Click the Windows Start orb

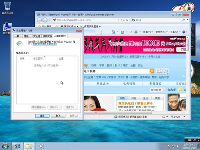click(x=5, y=146)
